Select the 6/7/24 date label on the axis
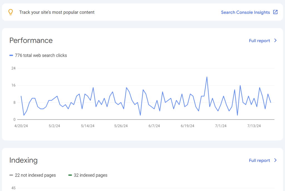Viewport: 285px width, 191px height. 154,126
